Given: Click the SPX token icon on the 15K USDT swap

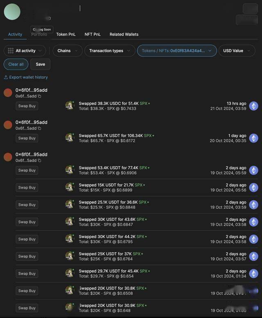Looking at the screenshot, I should (70, 187).
